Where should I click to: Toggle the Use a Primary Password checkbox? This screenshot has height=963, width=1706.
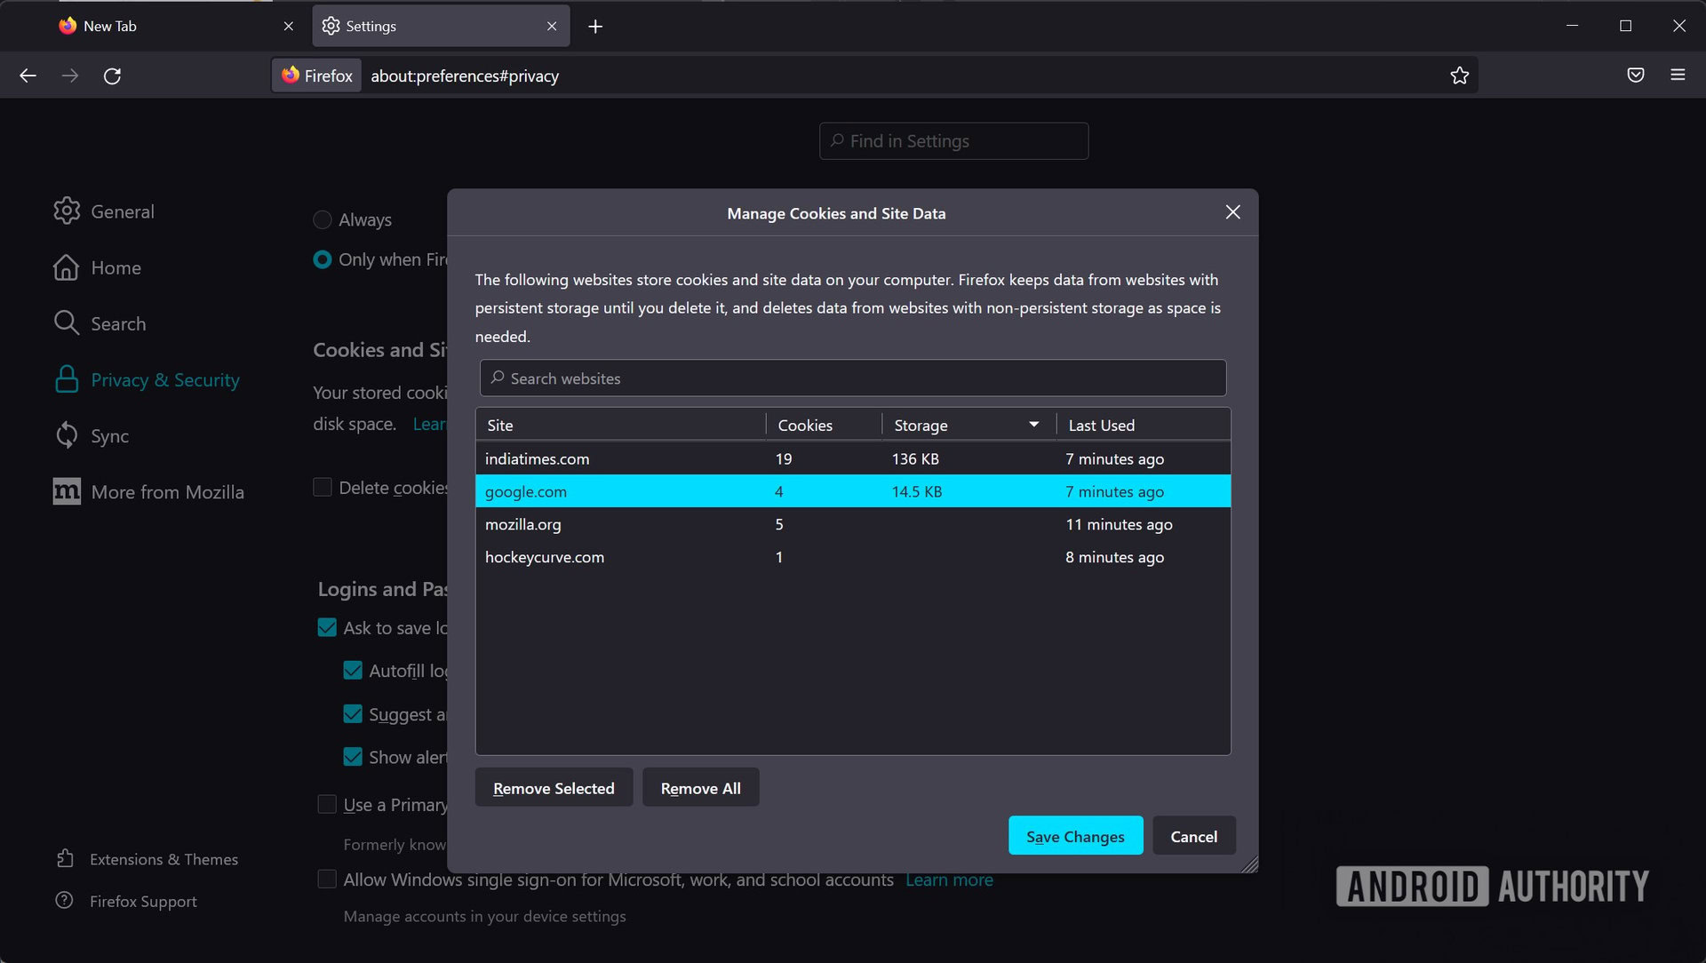coord(327,804)
